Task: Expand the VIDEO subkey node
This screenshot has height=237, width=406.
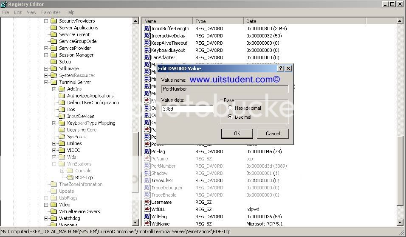Action: 54,150
